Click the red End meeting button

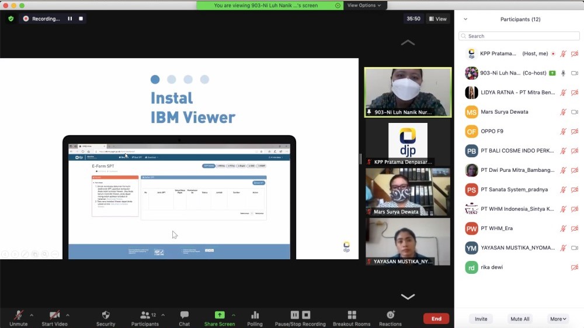click(436, 319)
